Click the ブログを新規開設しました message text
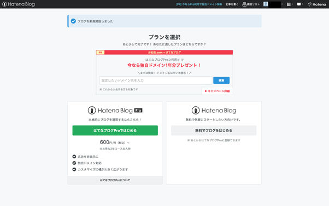This screenshot has width=329, height=206. point(95,21)
